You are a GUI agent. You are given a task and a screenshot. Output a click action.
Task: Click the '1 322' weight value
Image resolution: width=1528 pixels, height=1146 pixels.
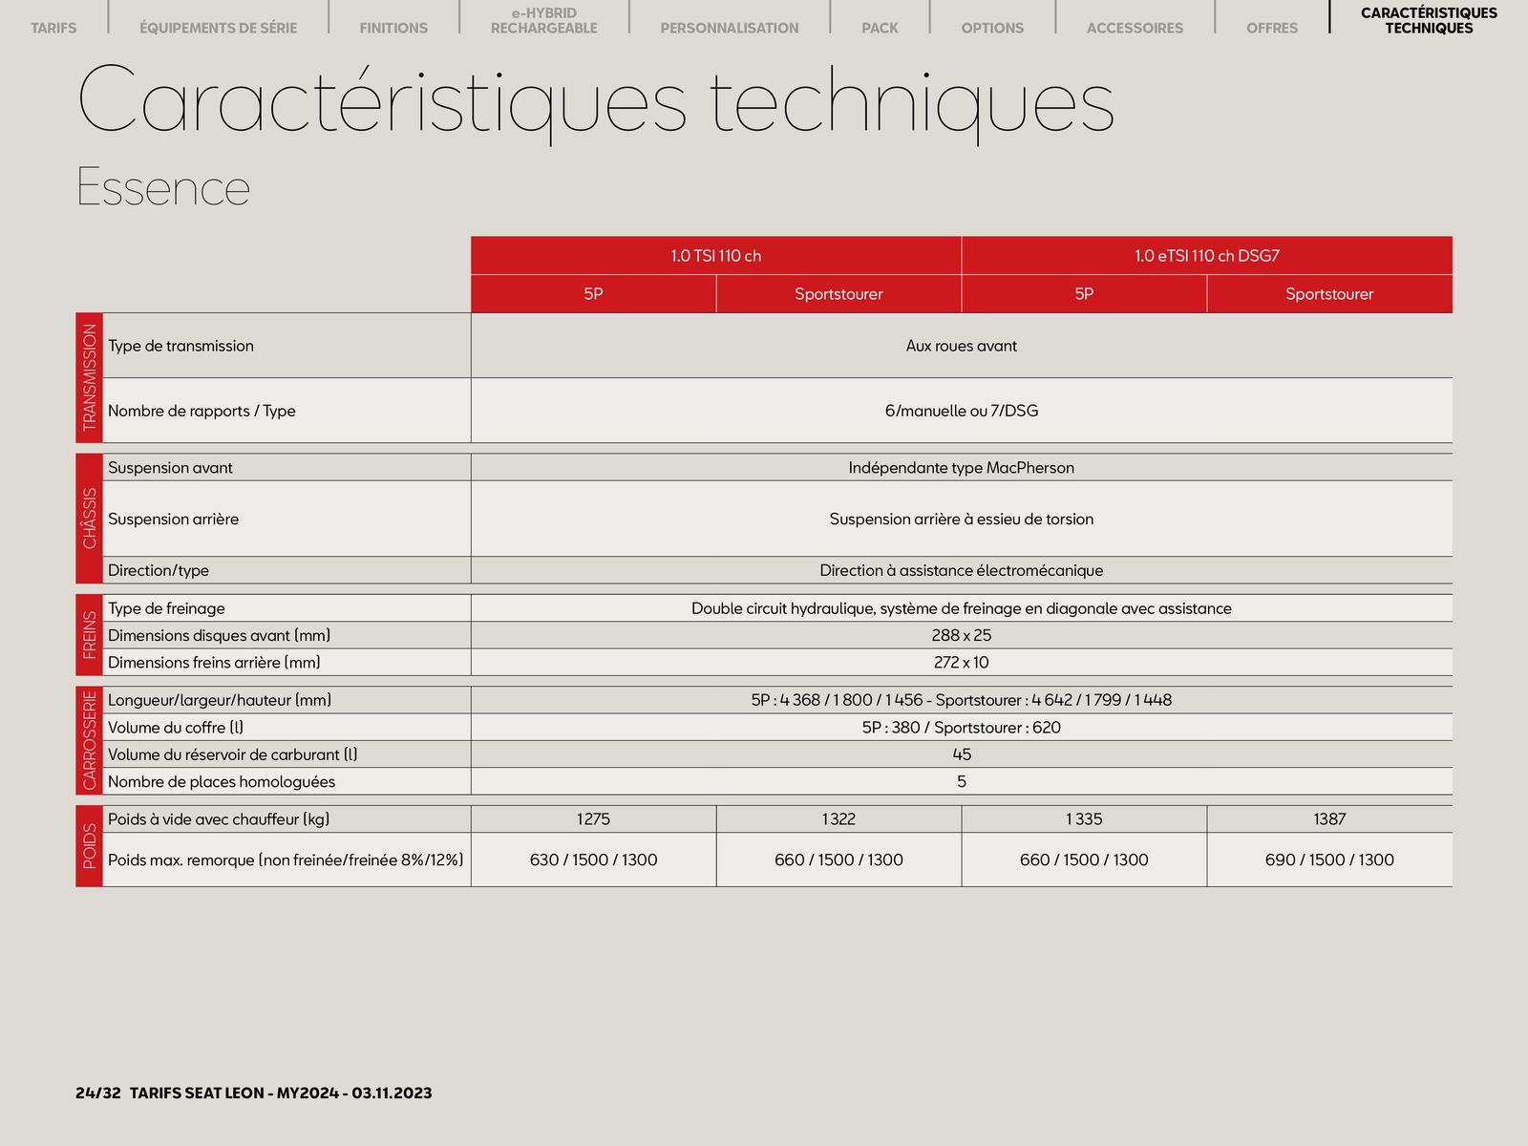[838, 818]
